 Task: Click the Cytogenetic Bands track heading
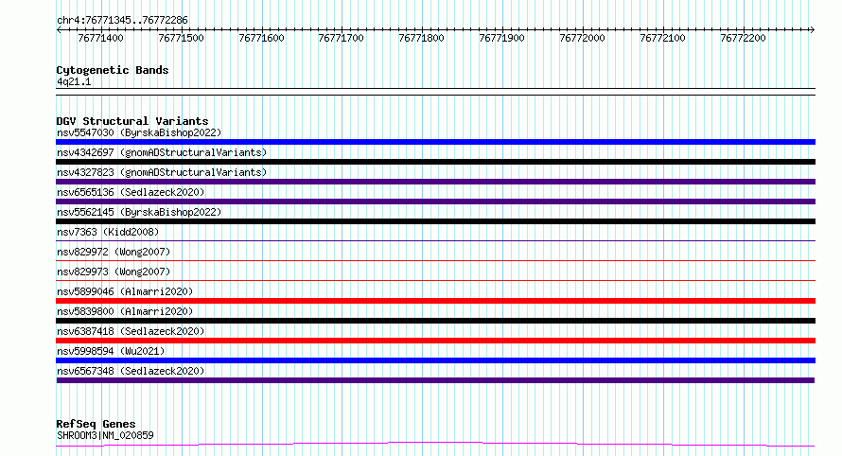point(113,70)
